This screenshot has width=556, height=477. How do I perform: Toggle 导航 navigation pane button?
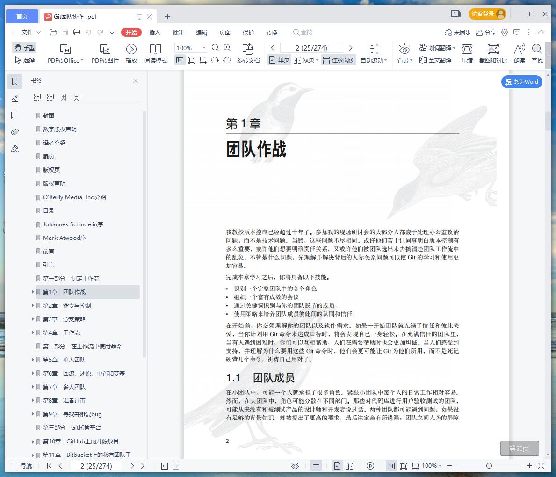click(22, 466)
